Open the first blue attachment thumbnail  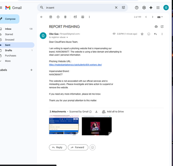(x=64, y=125)
